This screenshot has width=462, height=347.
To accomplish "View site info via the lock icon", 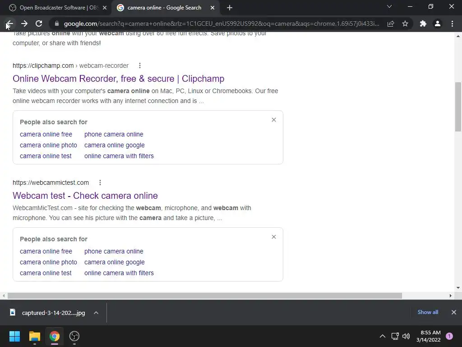I will 57,23.
